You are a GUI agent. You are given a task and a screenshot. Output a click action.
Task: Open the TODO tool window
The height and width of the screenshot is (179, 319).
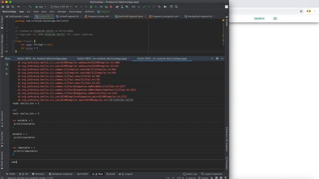coord(10,174)
